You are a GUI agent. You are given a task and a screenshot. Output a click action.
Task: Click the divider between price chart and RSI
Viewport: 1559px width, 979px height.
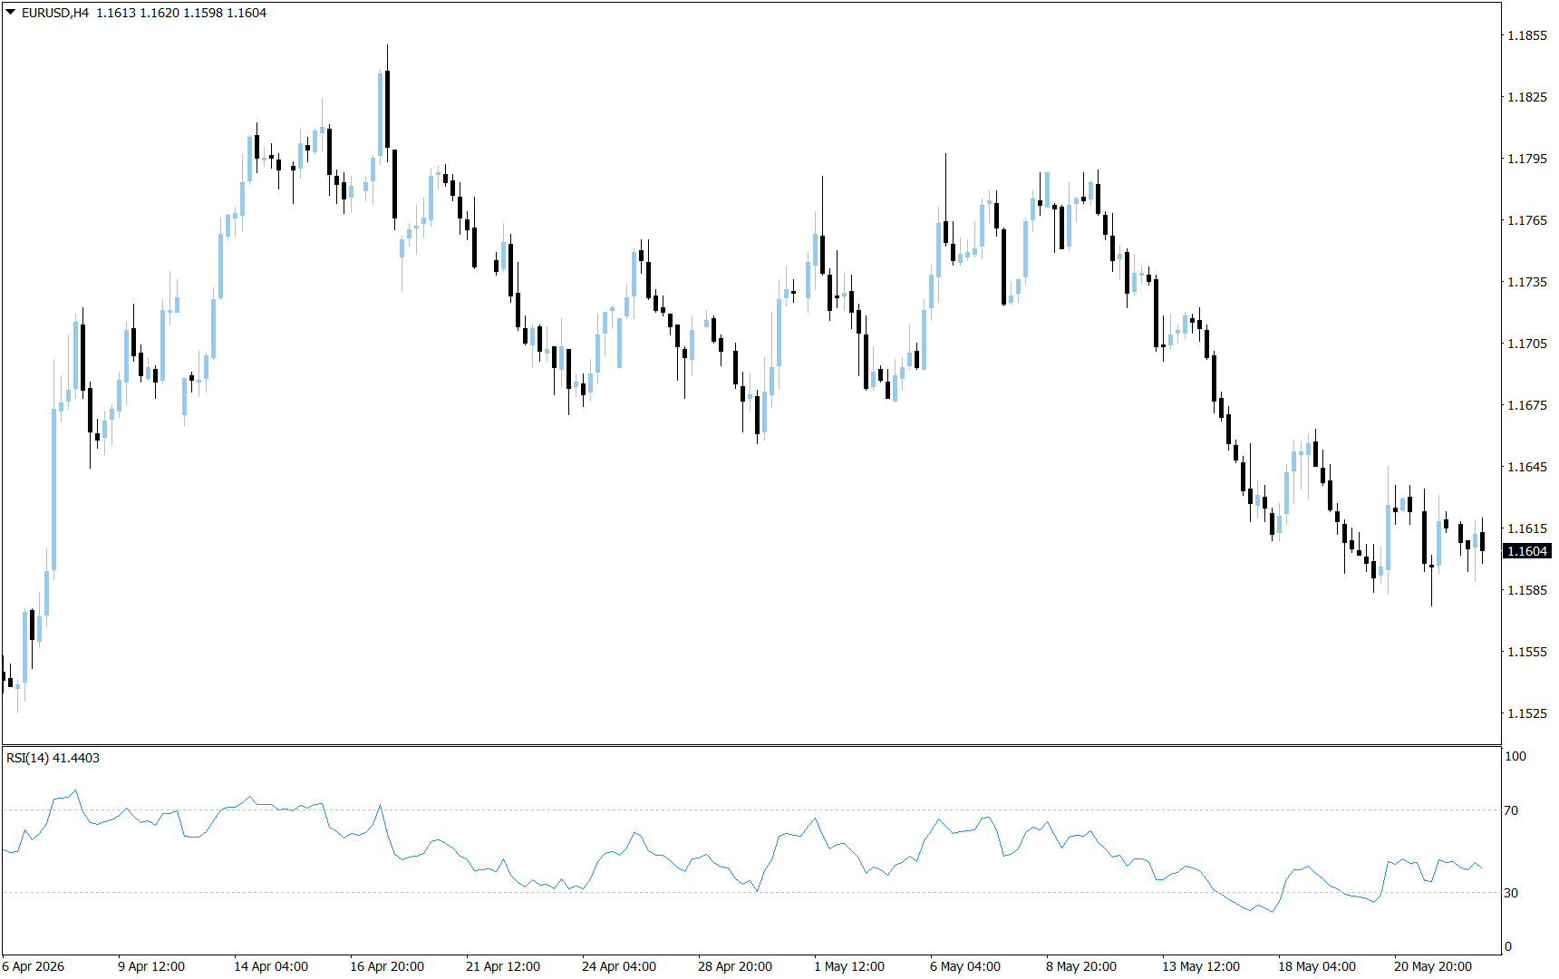(x=751, y=745)
